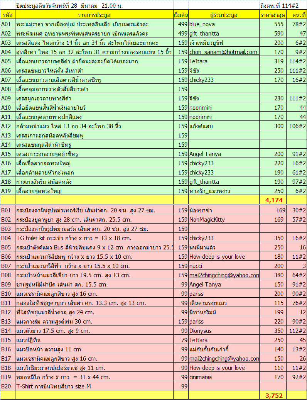This screenshot has height=400, width=307.
Task: Click the ผู้ร่วมประมูล column header
Action: pyautogui.click(x=224, y=15)
